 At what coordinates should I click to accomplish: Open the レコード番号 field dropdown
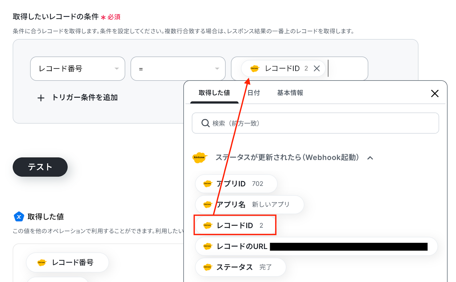click(78, 69)
